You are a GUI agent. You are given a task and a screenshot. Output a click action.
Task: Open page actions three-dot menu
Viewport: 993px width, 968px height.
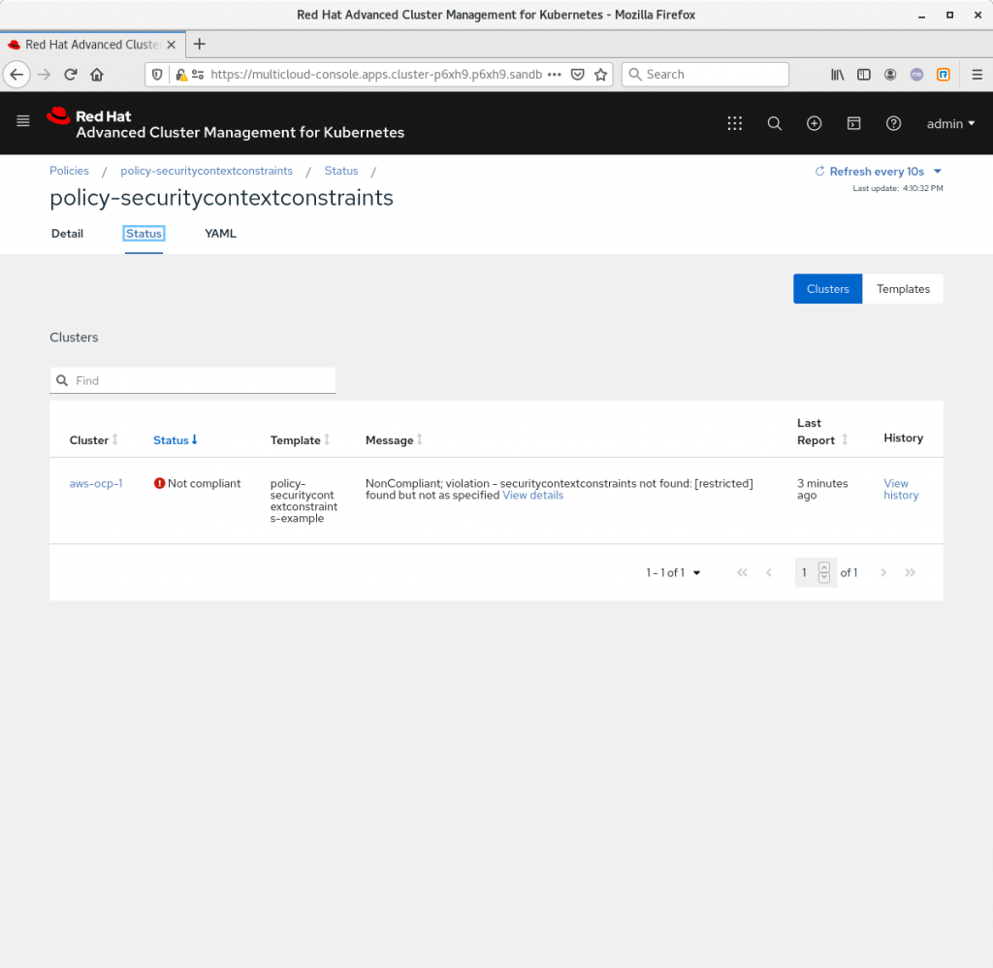pyautogui.click(x=555, y=74)
